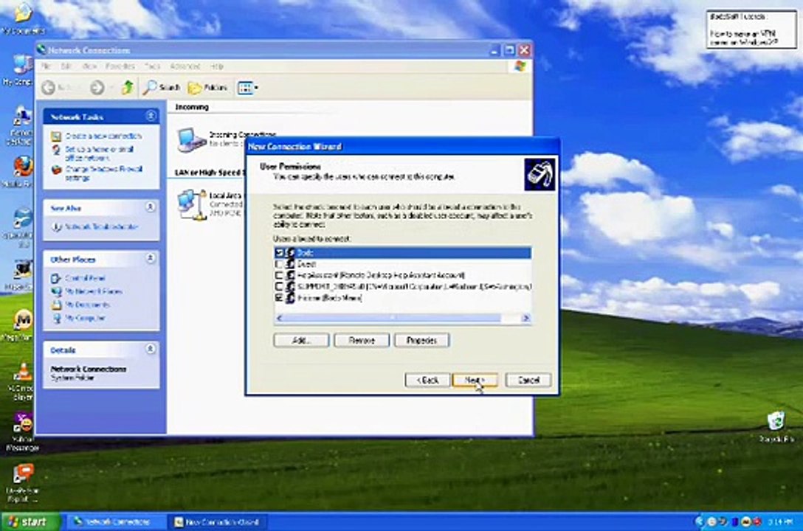Viewport: 803px width, 531px height.
Task: Click the right arrow of users list scrollbar
Action: click(x=525, y=318)
